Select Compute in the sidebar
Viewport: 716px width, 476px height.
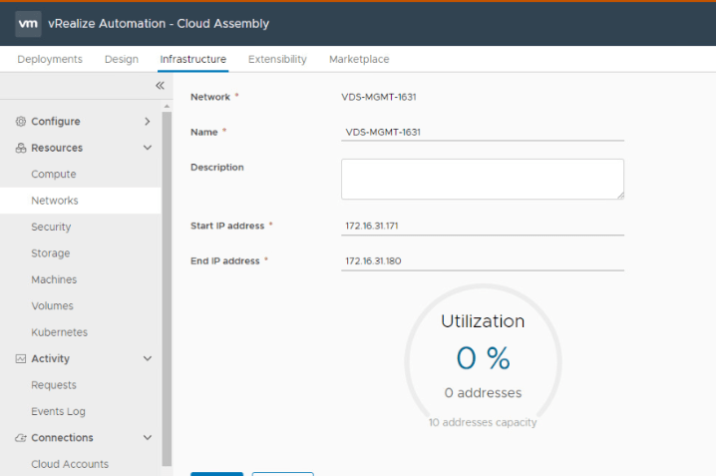[54, 175]
